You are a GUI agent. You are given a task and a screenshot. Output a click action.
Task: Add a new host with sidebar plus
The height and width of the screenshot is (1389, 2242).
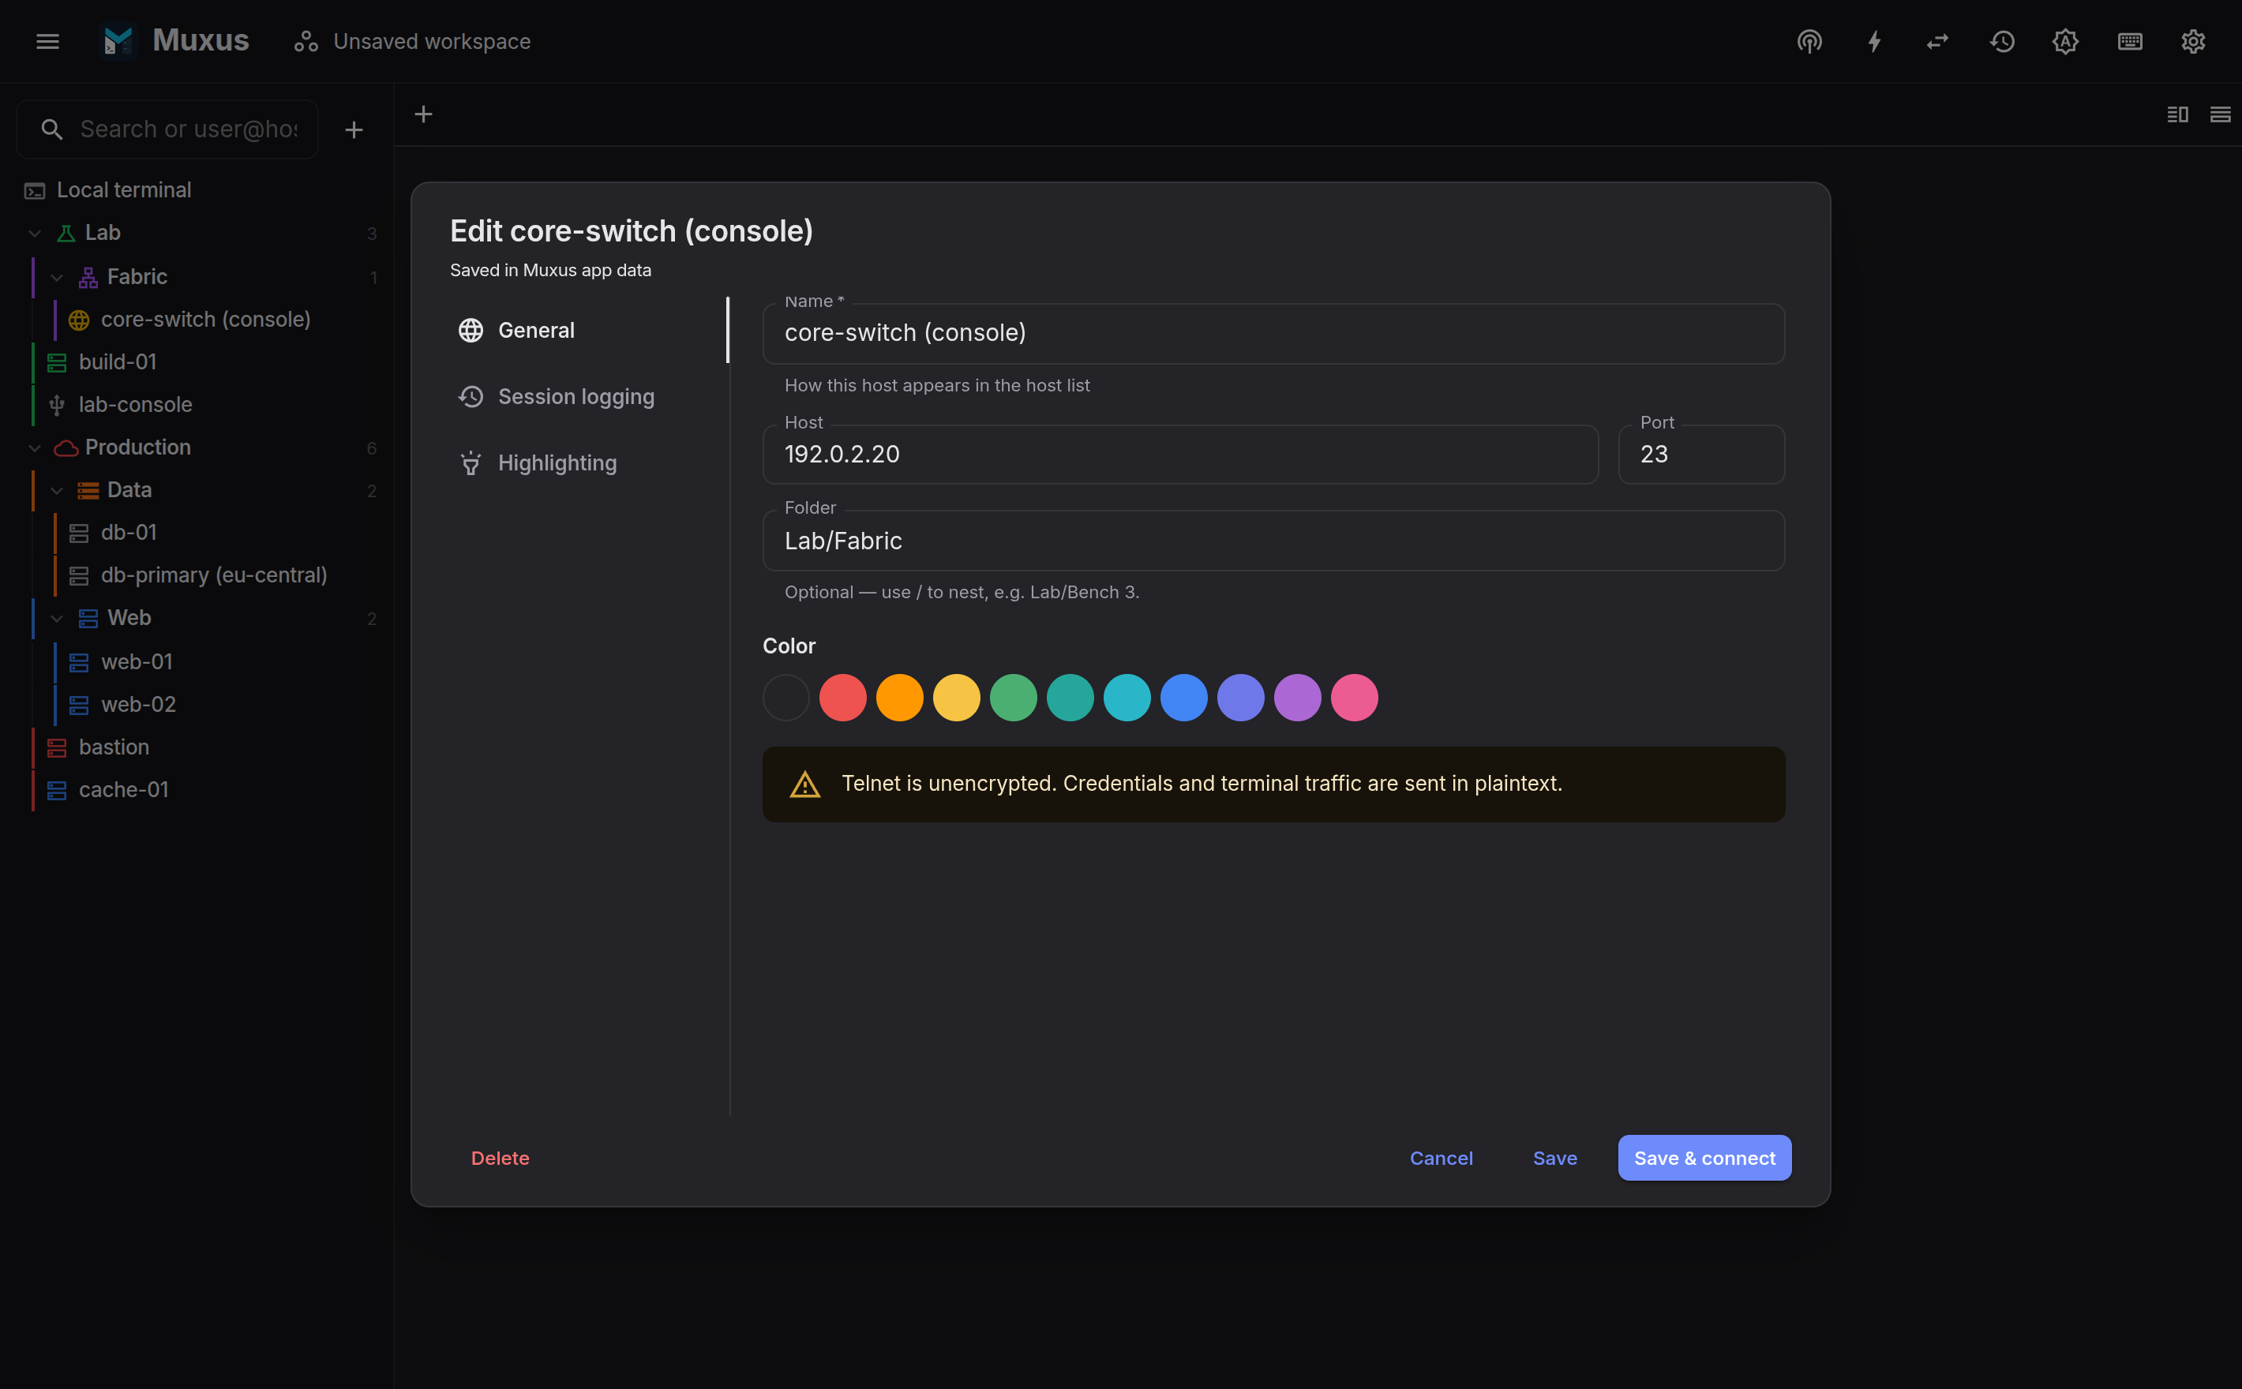(x=354, y=129)
